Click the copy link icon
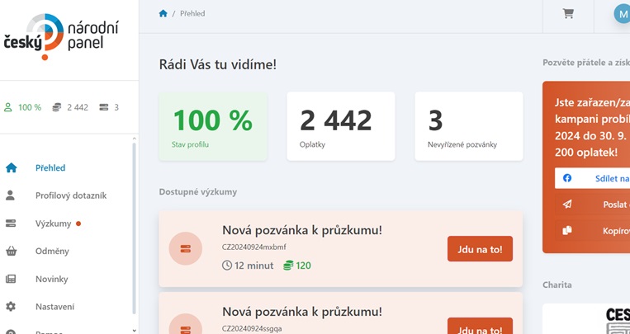 [567, 231]
